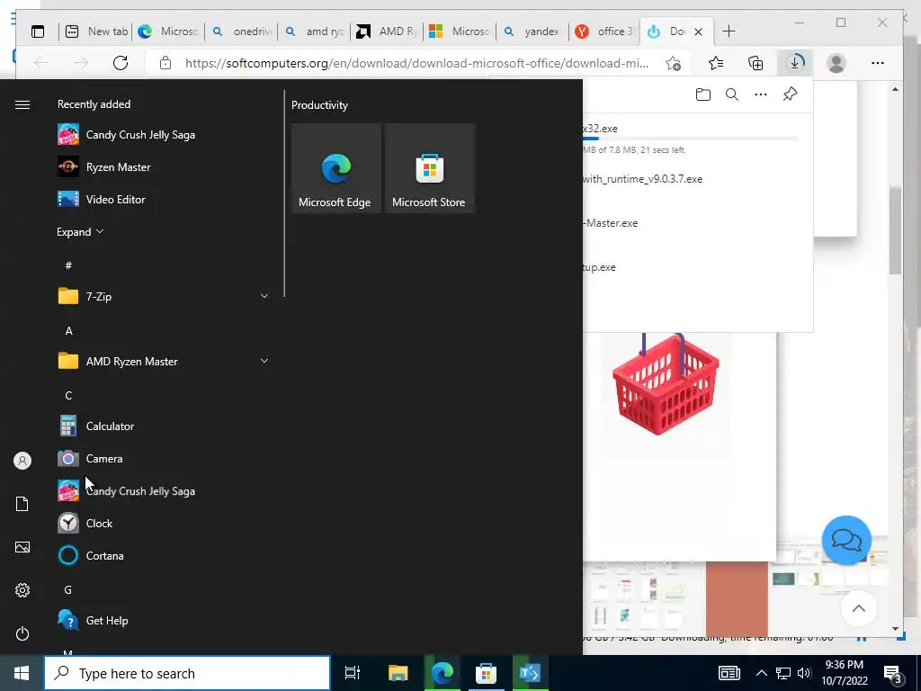Viewport: 921px width, 691px height.
Task: Expand the AMD Ryzen Master folder chevron
Action: pyautogui.click(x=264, y=361)
